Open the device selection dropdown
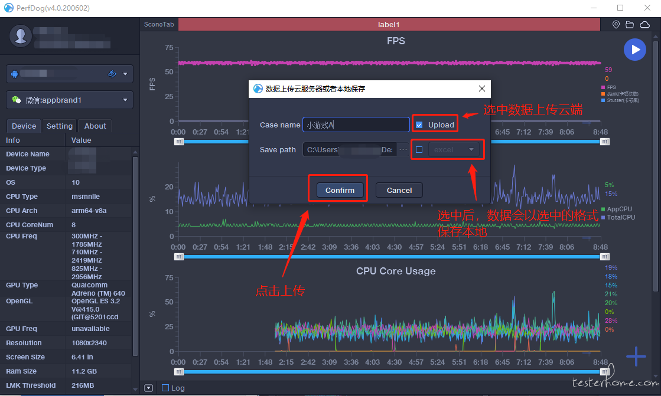Viewport: 661px width, 396px height. 125,74
